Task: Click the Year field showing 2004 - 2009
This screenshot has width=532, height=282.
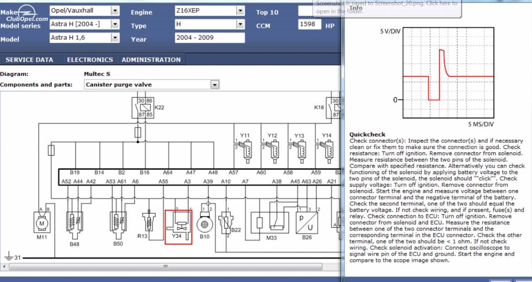Action: (x=210, y=38)
